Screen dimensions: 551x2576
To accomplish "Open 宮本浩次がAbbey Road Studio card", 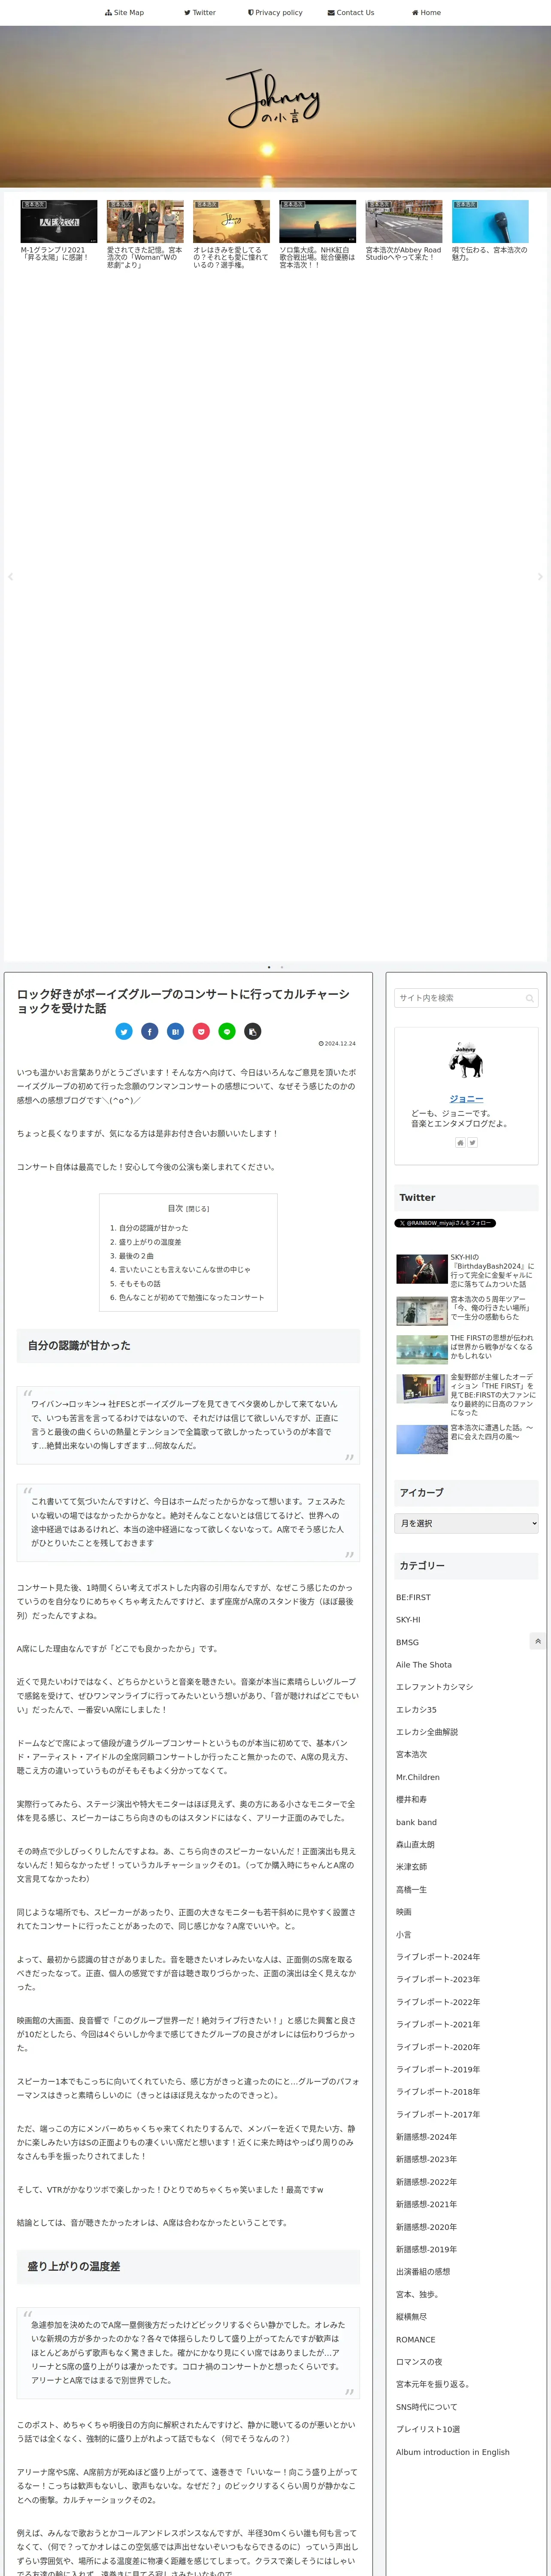I will coord(404,235).
